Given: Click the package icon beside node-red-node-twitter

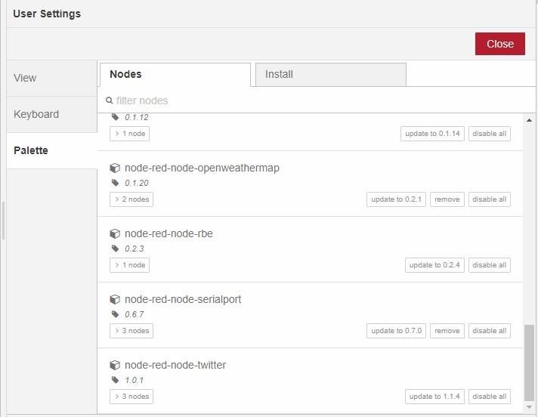Looking at the screenshot, I should [115, 365].
